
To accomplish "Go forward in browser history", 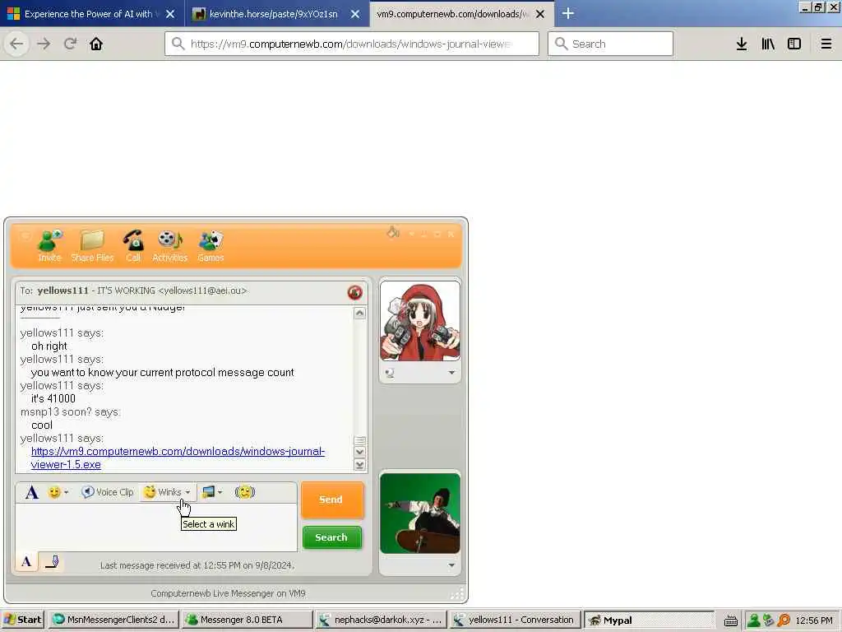I will (x=44, y=44).
